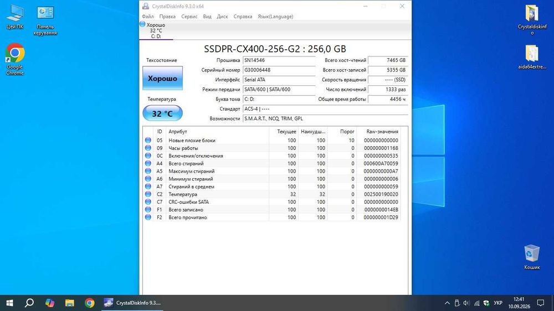Click status icon for Минимум стираний row
Screen dimensions: 554x311
[x=148, y=179]
